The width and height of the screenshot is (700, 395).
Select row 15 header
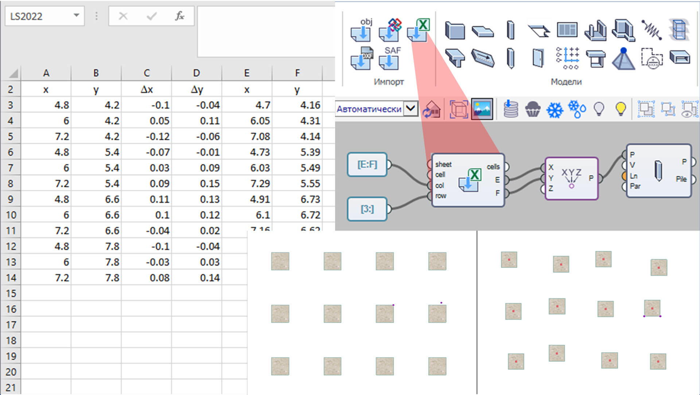pyautogui.click(x=11, y=293)
